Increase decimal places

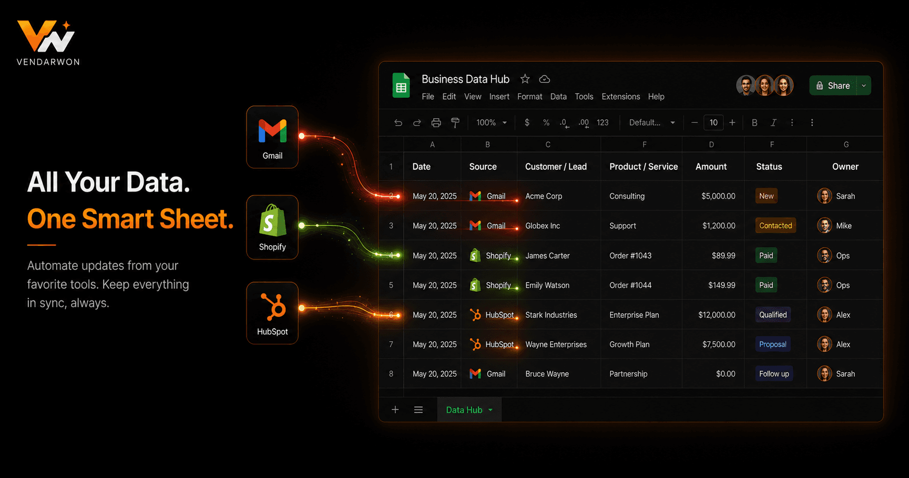[584, 123]
